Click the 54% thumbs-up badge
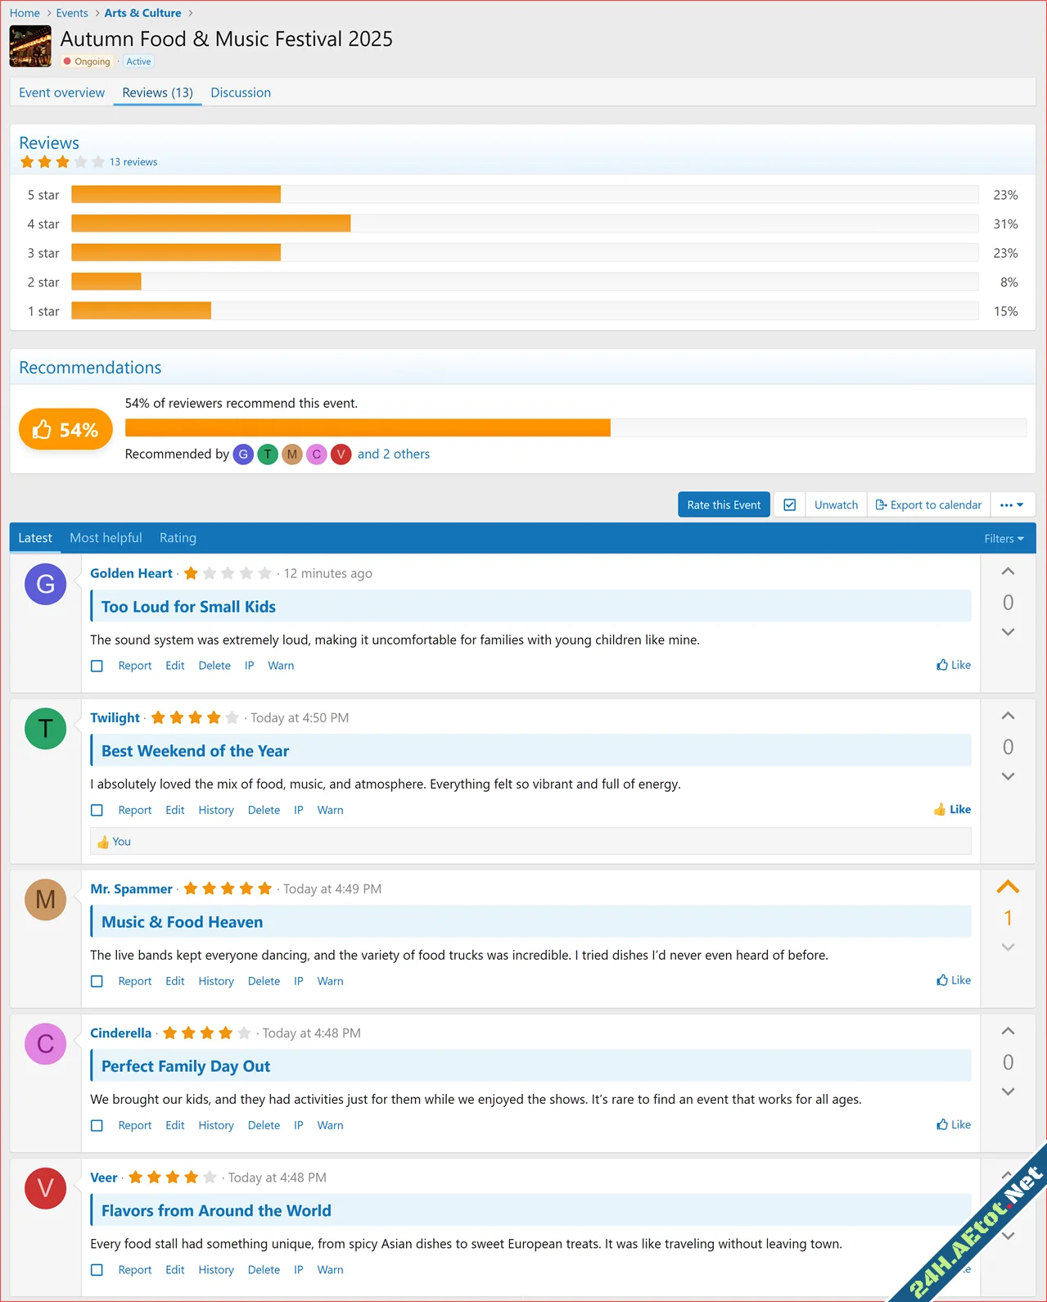 tap(65, 430)
